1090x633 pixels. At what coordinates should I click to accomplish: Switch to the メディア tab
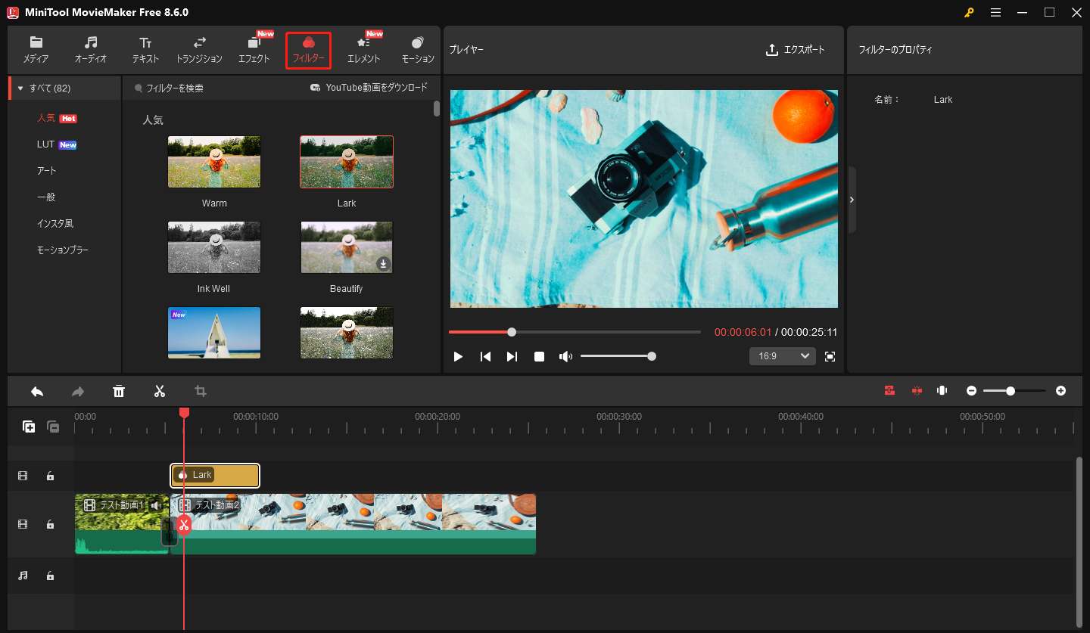pyautogui.click(x=36, y=50)
